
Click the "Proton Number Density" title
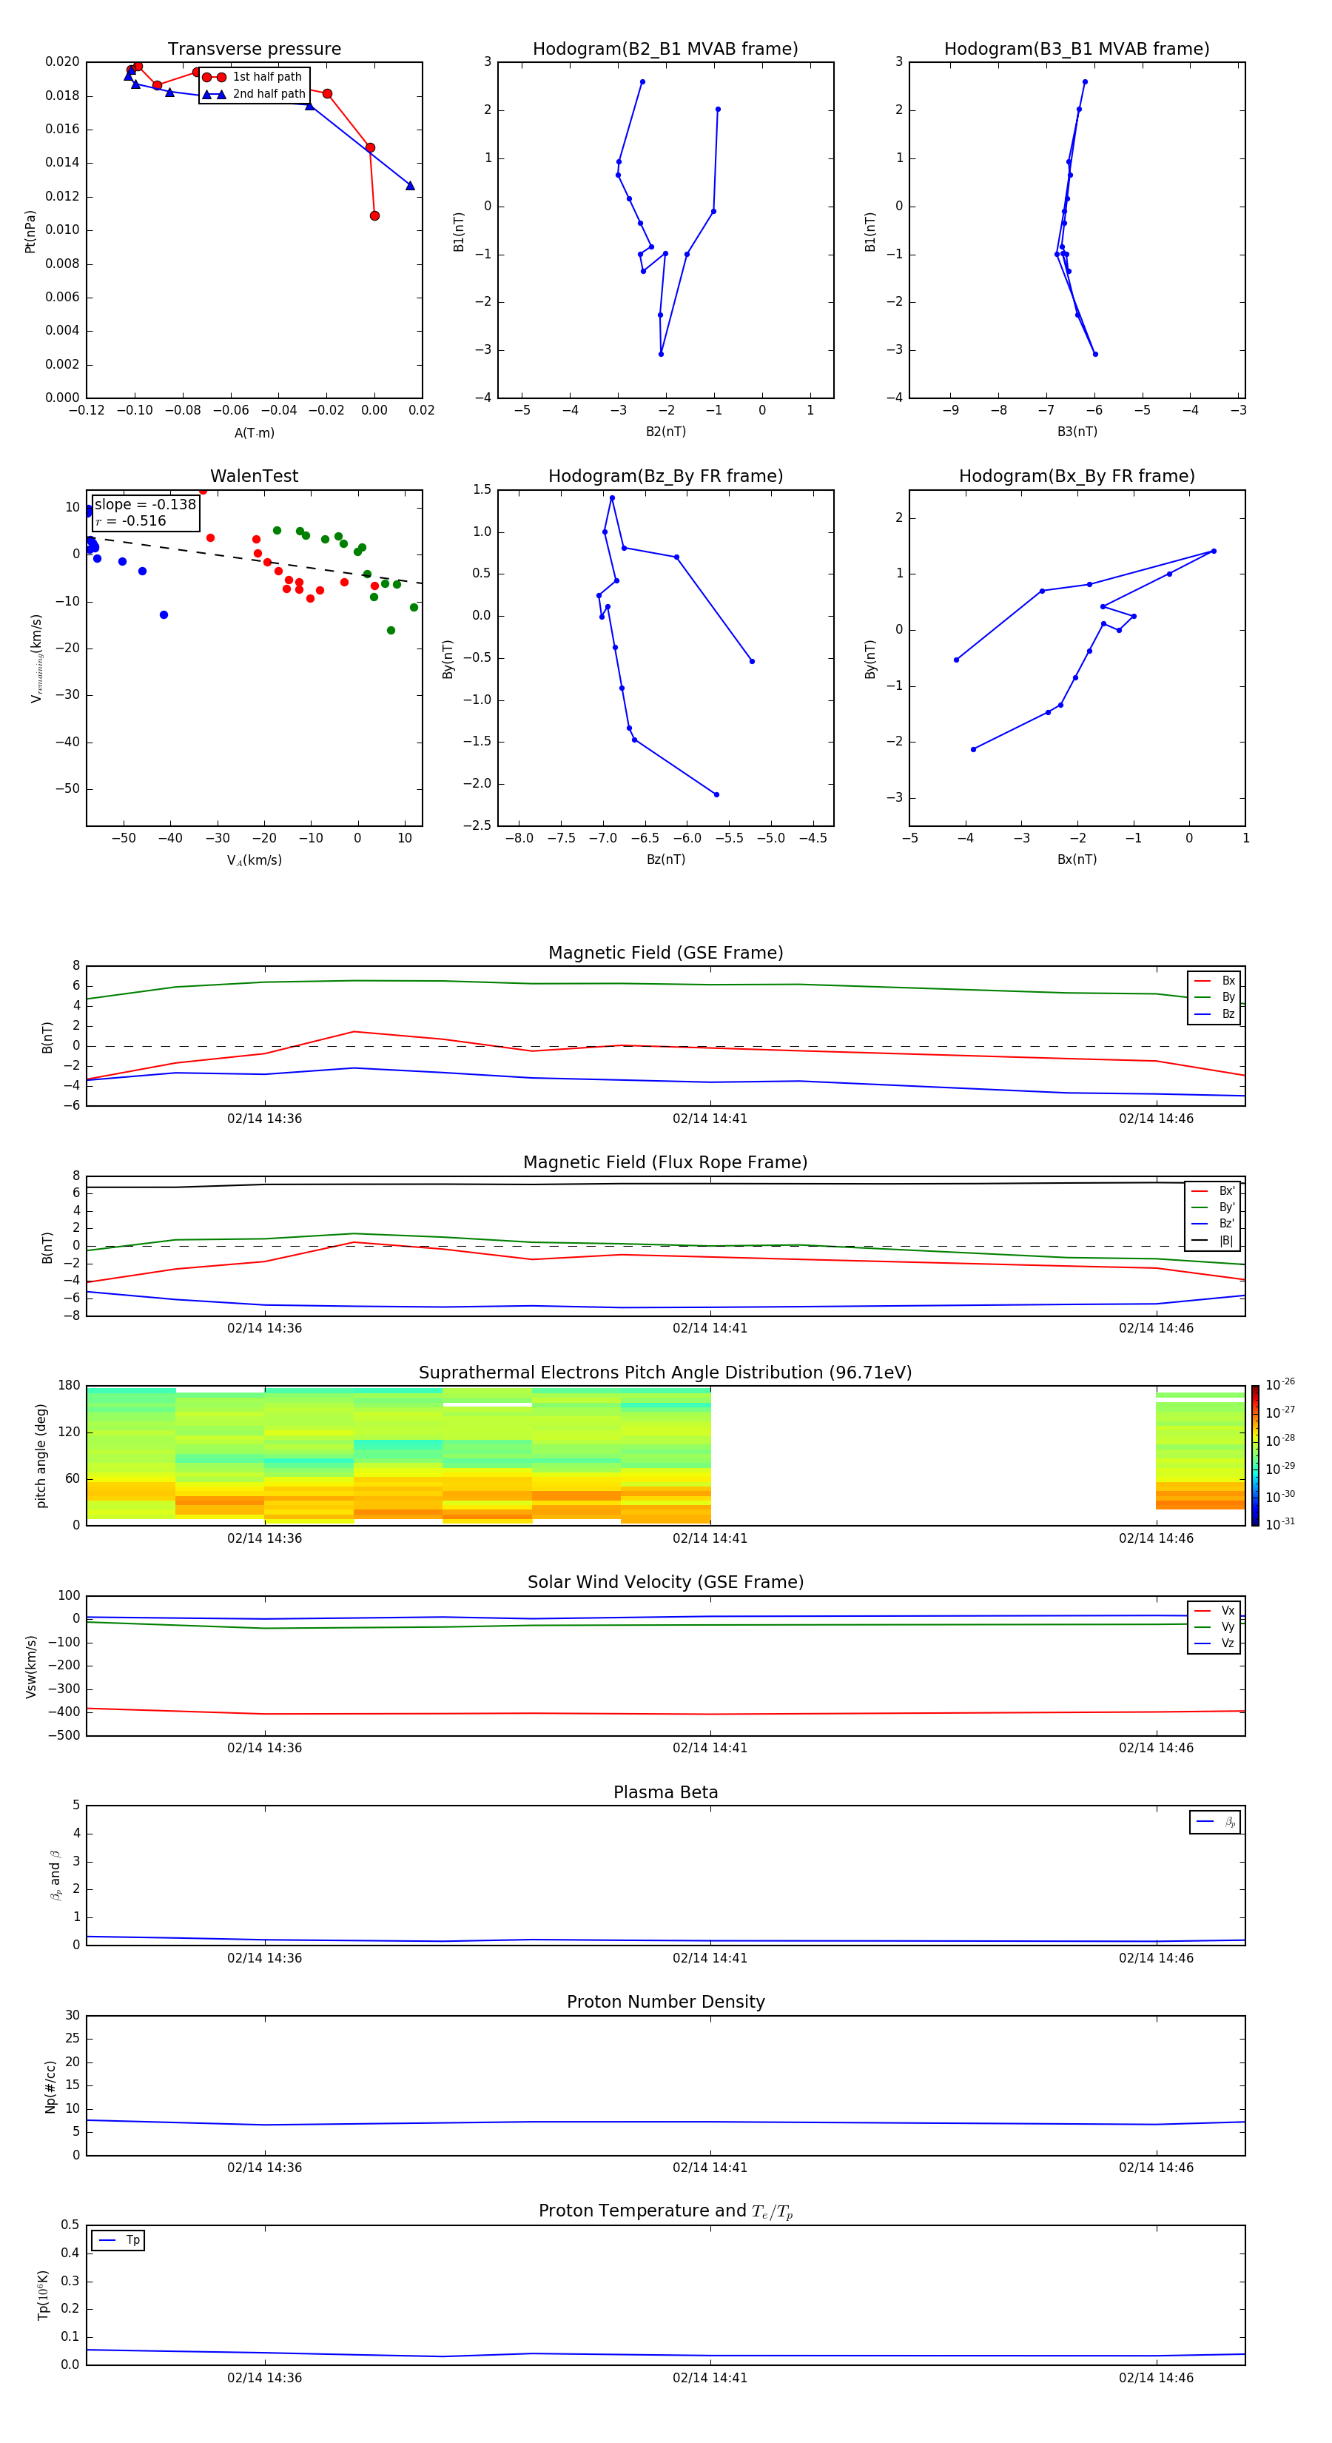click(665, 2003)
